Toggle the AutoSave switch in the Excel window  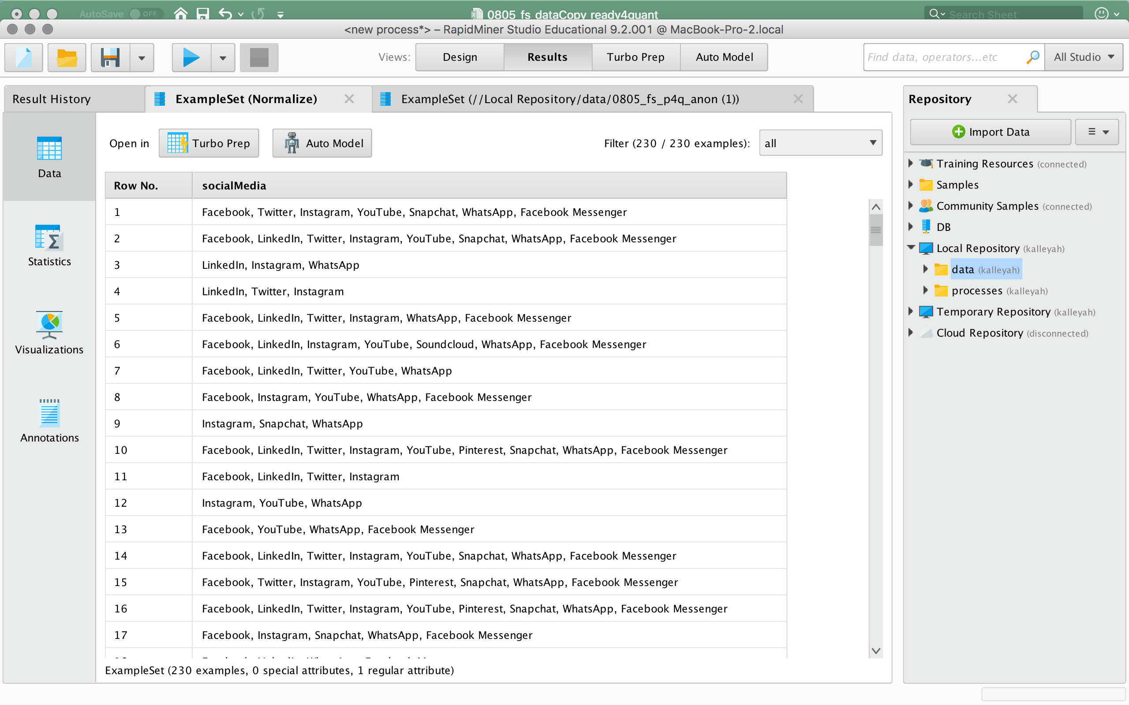click(x=146, y=14)
